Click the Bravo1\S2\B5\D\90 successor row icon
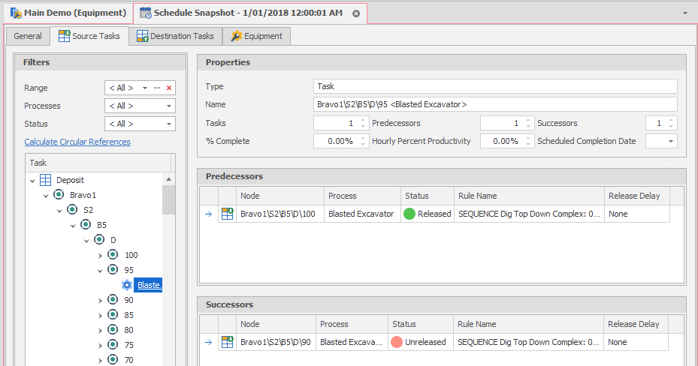Image resolution: width=698 pixels, height=366 pixels. click(x=228, y=342)
